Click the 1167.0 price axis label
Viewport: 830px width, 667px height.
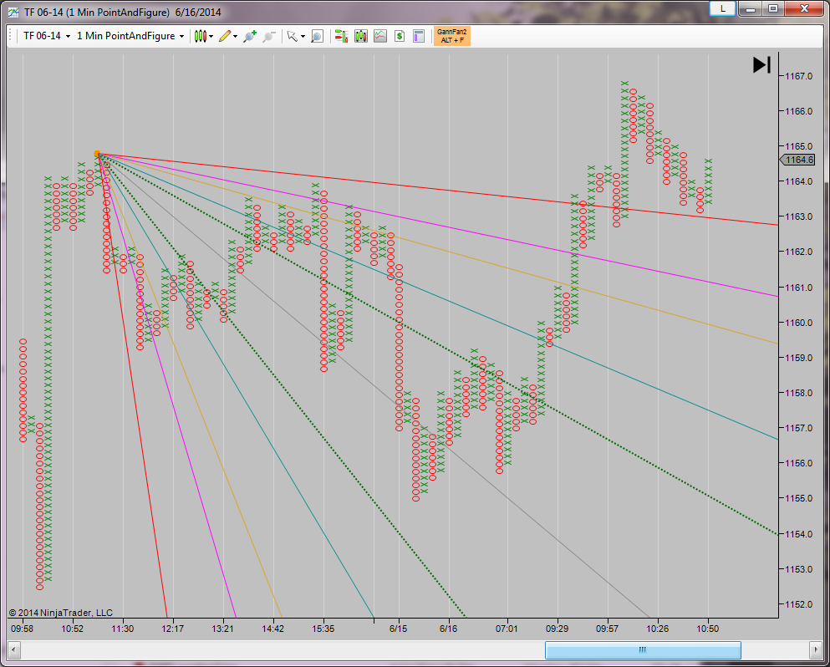799,76
